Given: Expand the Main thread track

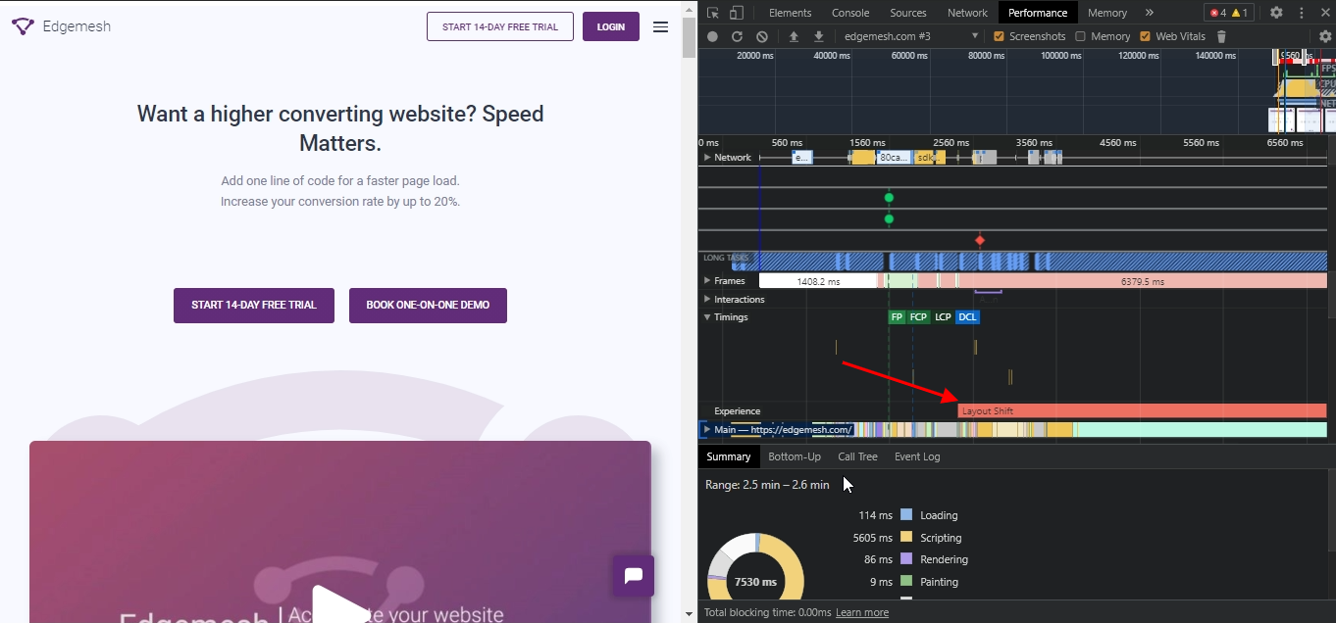Looking at the screenshot, I should tap(706, 429).
